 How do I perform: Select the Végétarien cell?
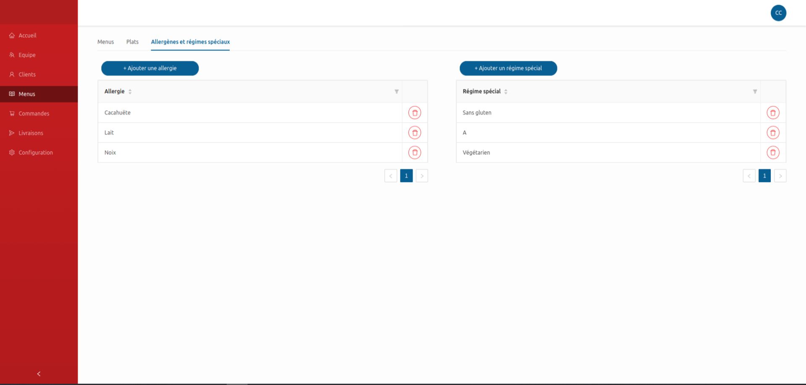point(608,152)
